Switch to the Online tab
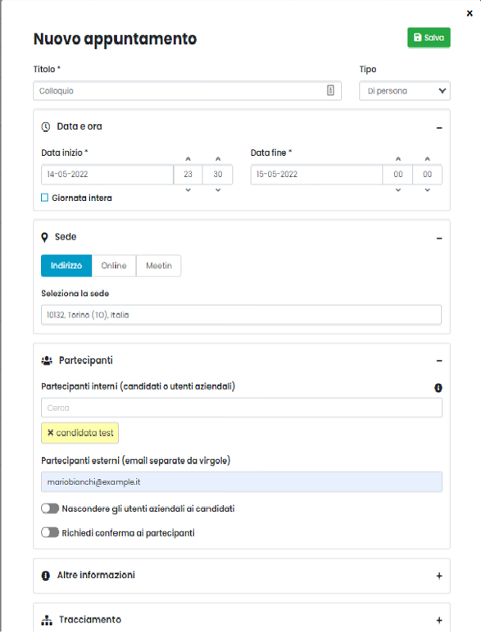This screenshot has width=481, height=634. pyautogui.click(x=114, y=266)
